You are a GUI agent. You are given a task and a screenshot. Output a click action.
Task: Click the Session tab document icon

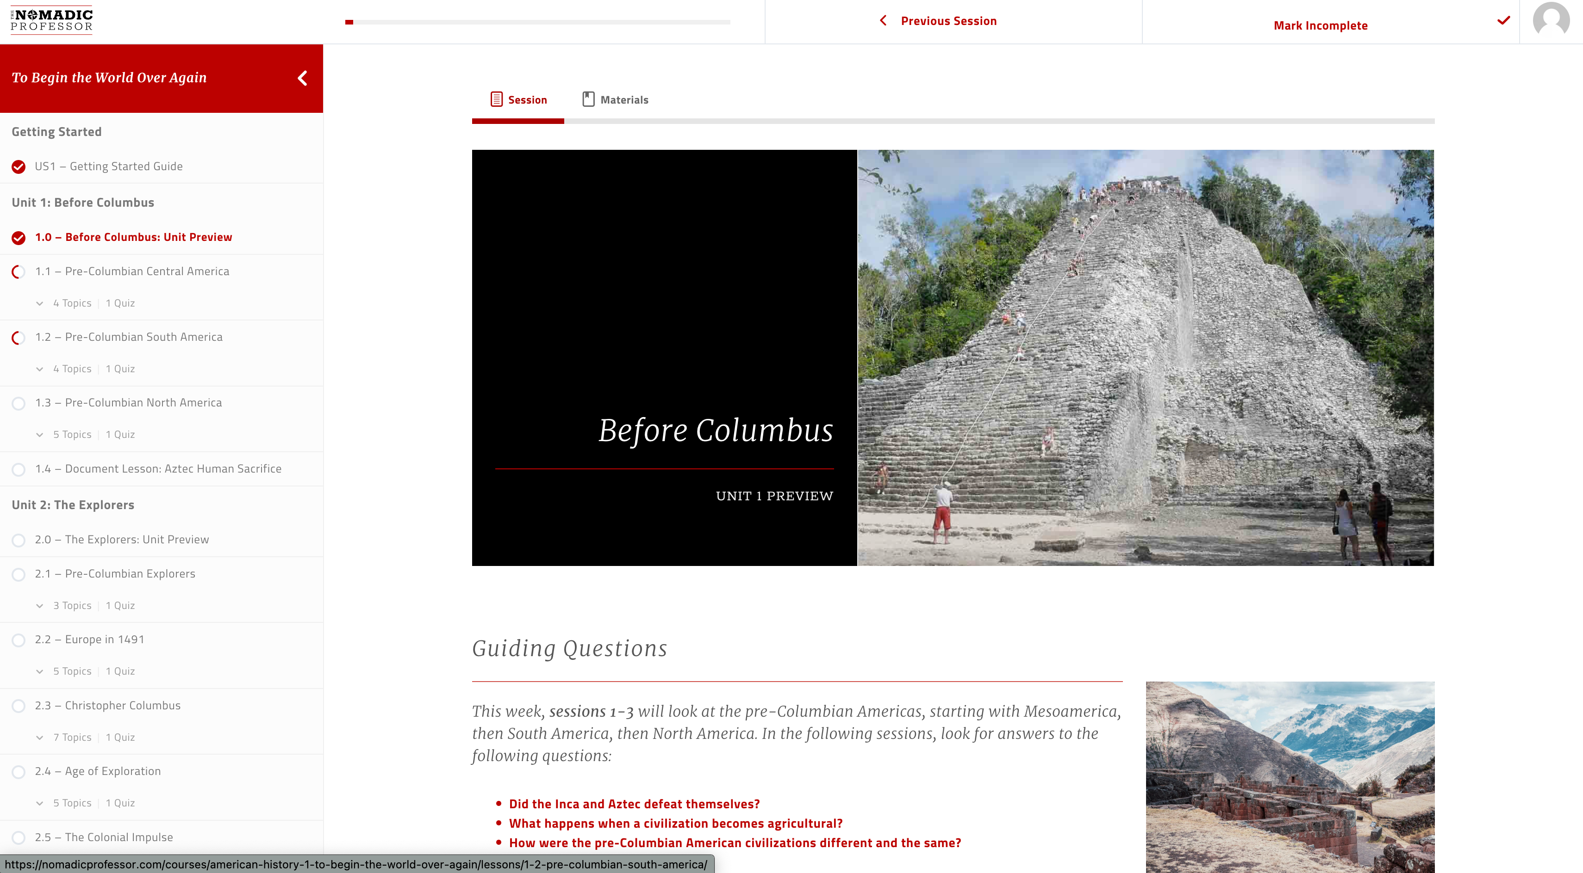(x=497, y=99)
